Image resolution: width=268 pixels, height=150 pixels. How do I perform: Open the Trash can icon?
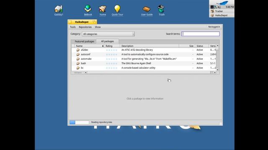click(x=161, y=9)
